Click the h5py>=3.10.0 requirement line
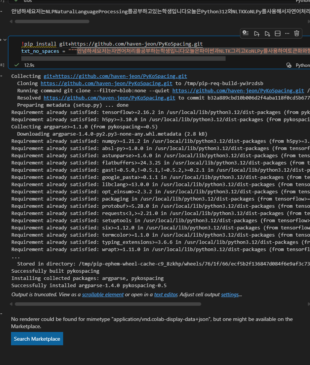Screen dimensions: 310x365 [x=161, y=119]
